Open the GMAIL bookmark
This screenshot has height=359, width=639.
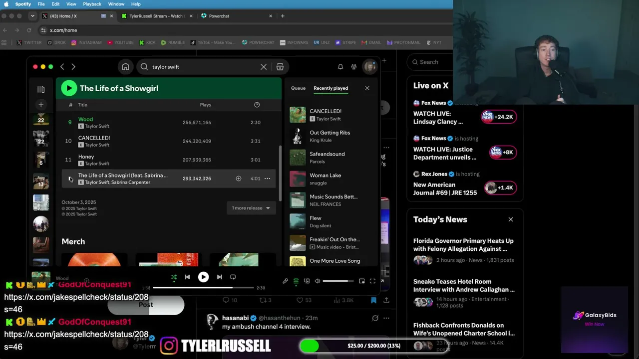[371, 43]
